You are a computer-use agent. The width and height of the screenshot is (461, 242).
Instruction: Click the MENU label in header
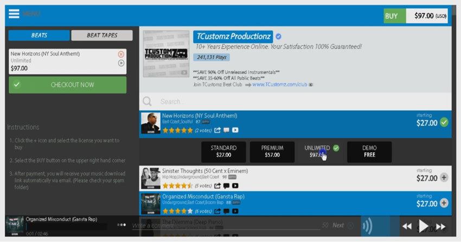pyautogui.click(x=31, y=14)
